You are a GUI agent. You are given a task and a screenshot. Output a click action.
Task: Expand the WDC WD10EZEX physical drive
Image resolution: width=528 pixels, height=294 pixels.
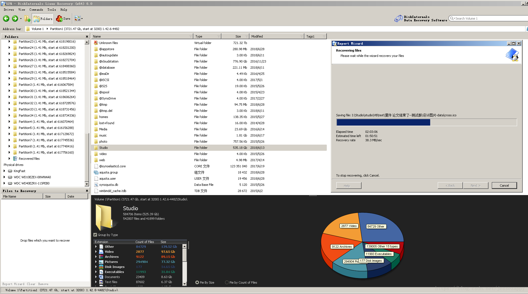pyautogui.click(x=4, y=177)
